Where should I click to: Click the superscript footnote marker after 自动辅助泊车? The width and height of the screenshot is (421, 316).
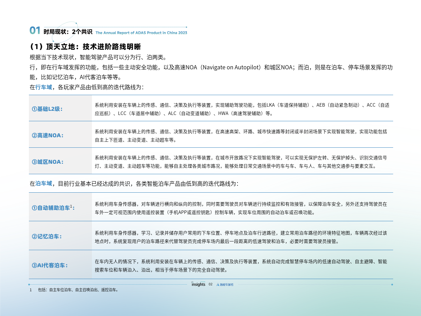pyautogui.click(x=71, y=206)
